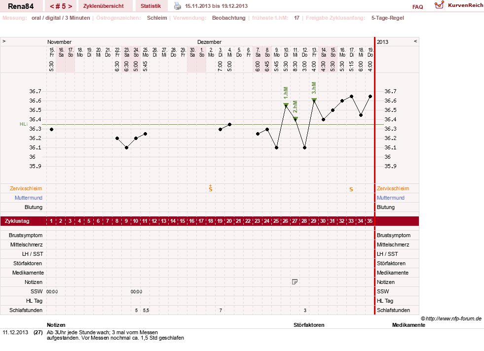Click the date range 15.11.2013 bis 19.12.2013
This screenshot has height=351, width=484.
[217, 6]
